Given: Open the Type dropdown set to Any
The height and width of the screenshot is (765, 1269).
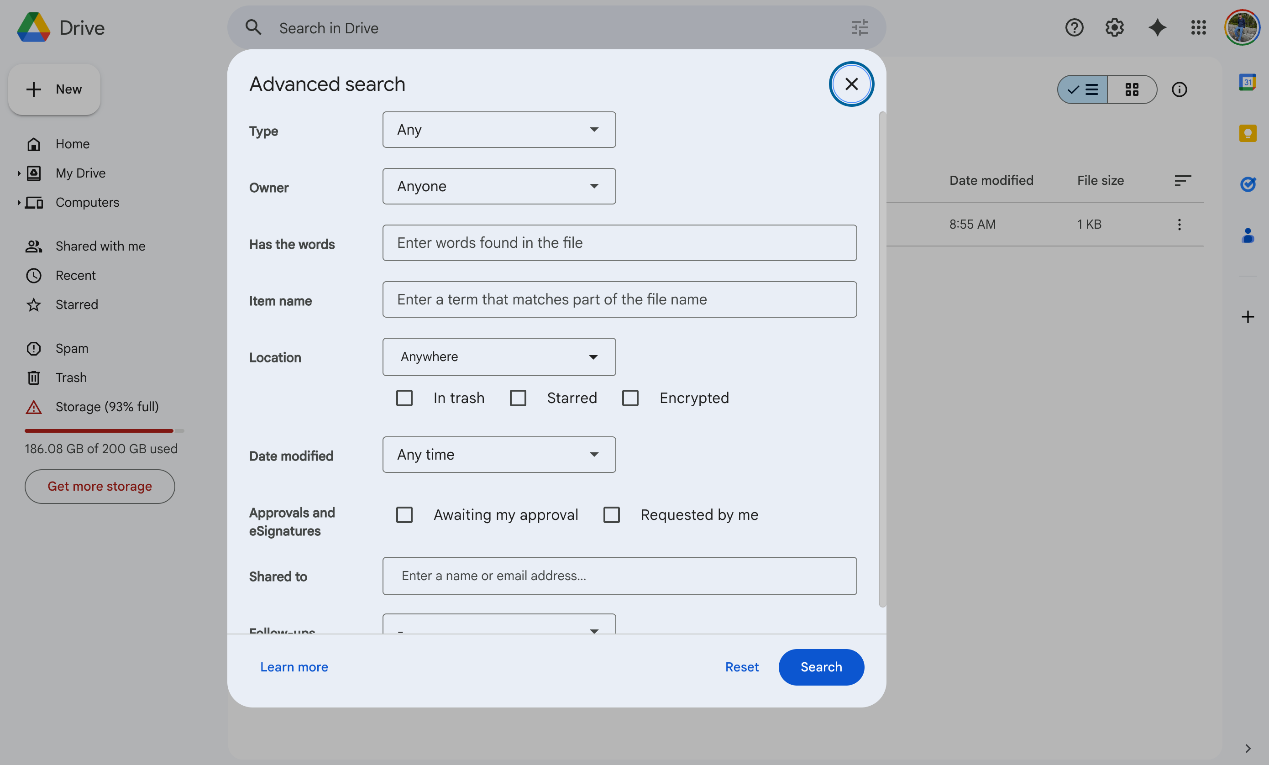Looking at the screenshot, I should pyautogui.click(x=498, y=130).
